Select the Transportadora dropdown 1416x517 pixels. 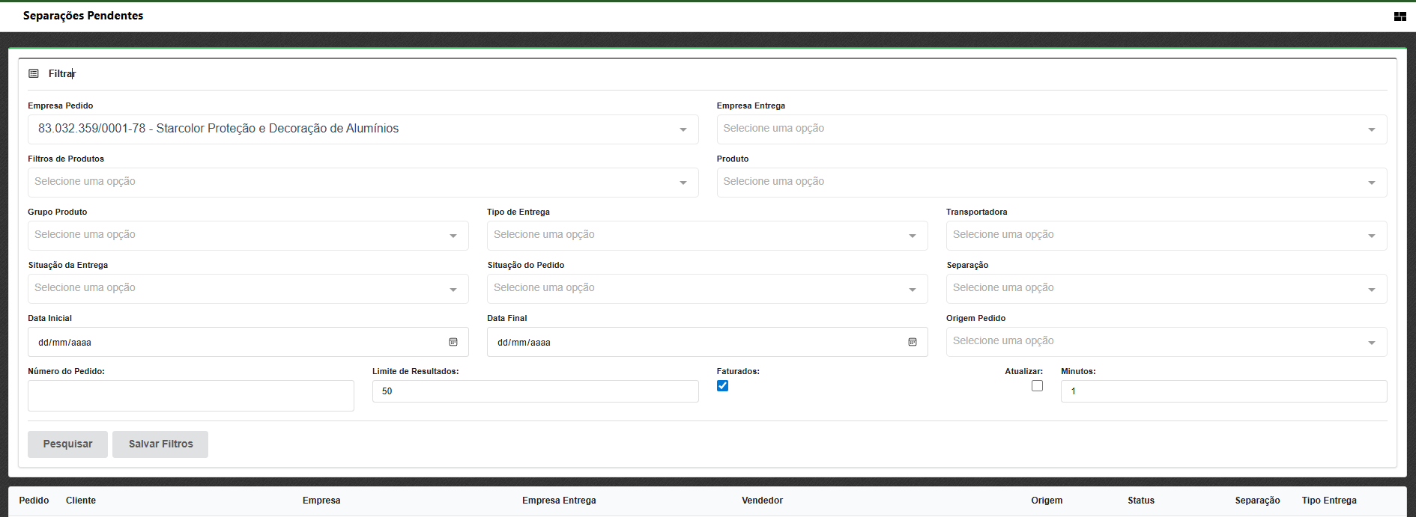click(x=1166, y=236)
